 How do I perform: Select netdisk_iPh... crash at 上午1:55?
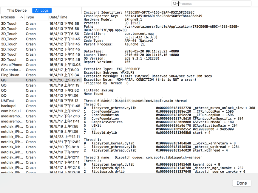point(41,127)
